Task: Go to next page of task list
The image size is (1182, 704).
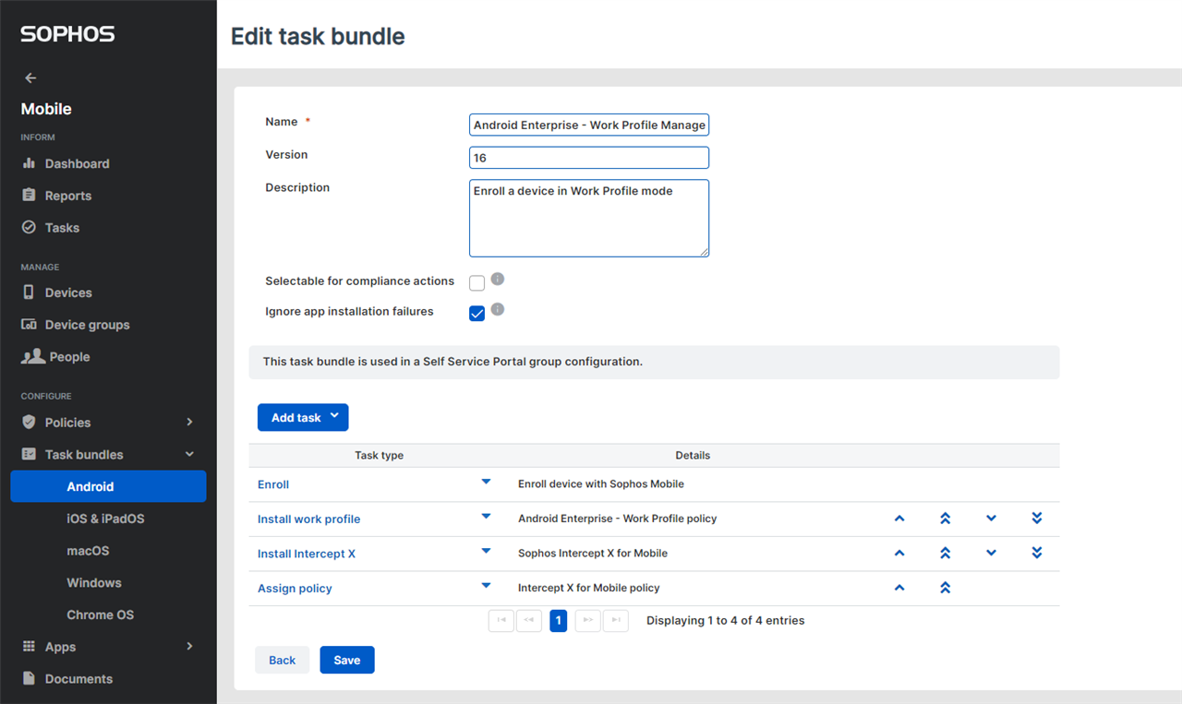Action: [588, 621]
